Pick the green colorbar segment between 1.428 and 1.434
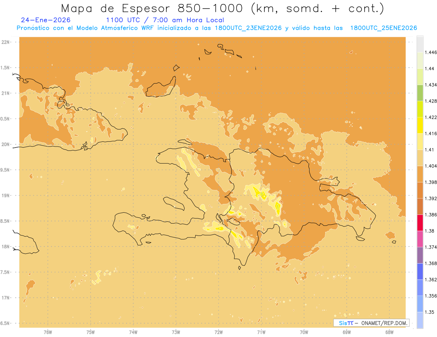 click(420, 93)
